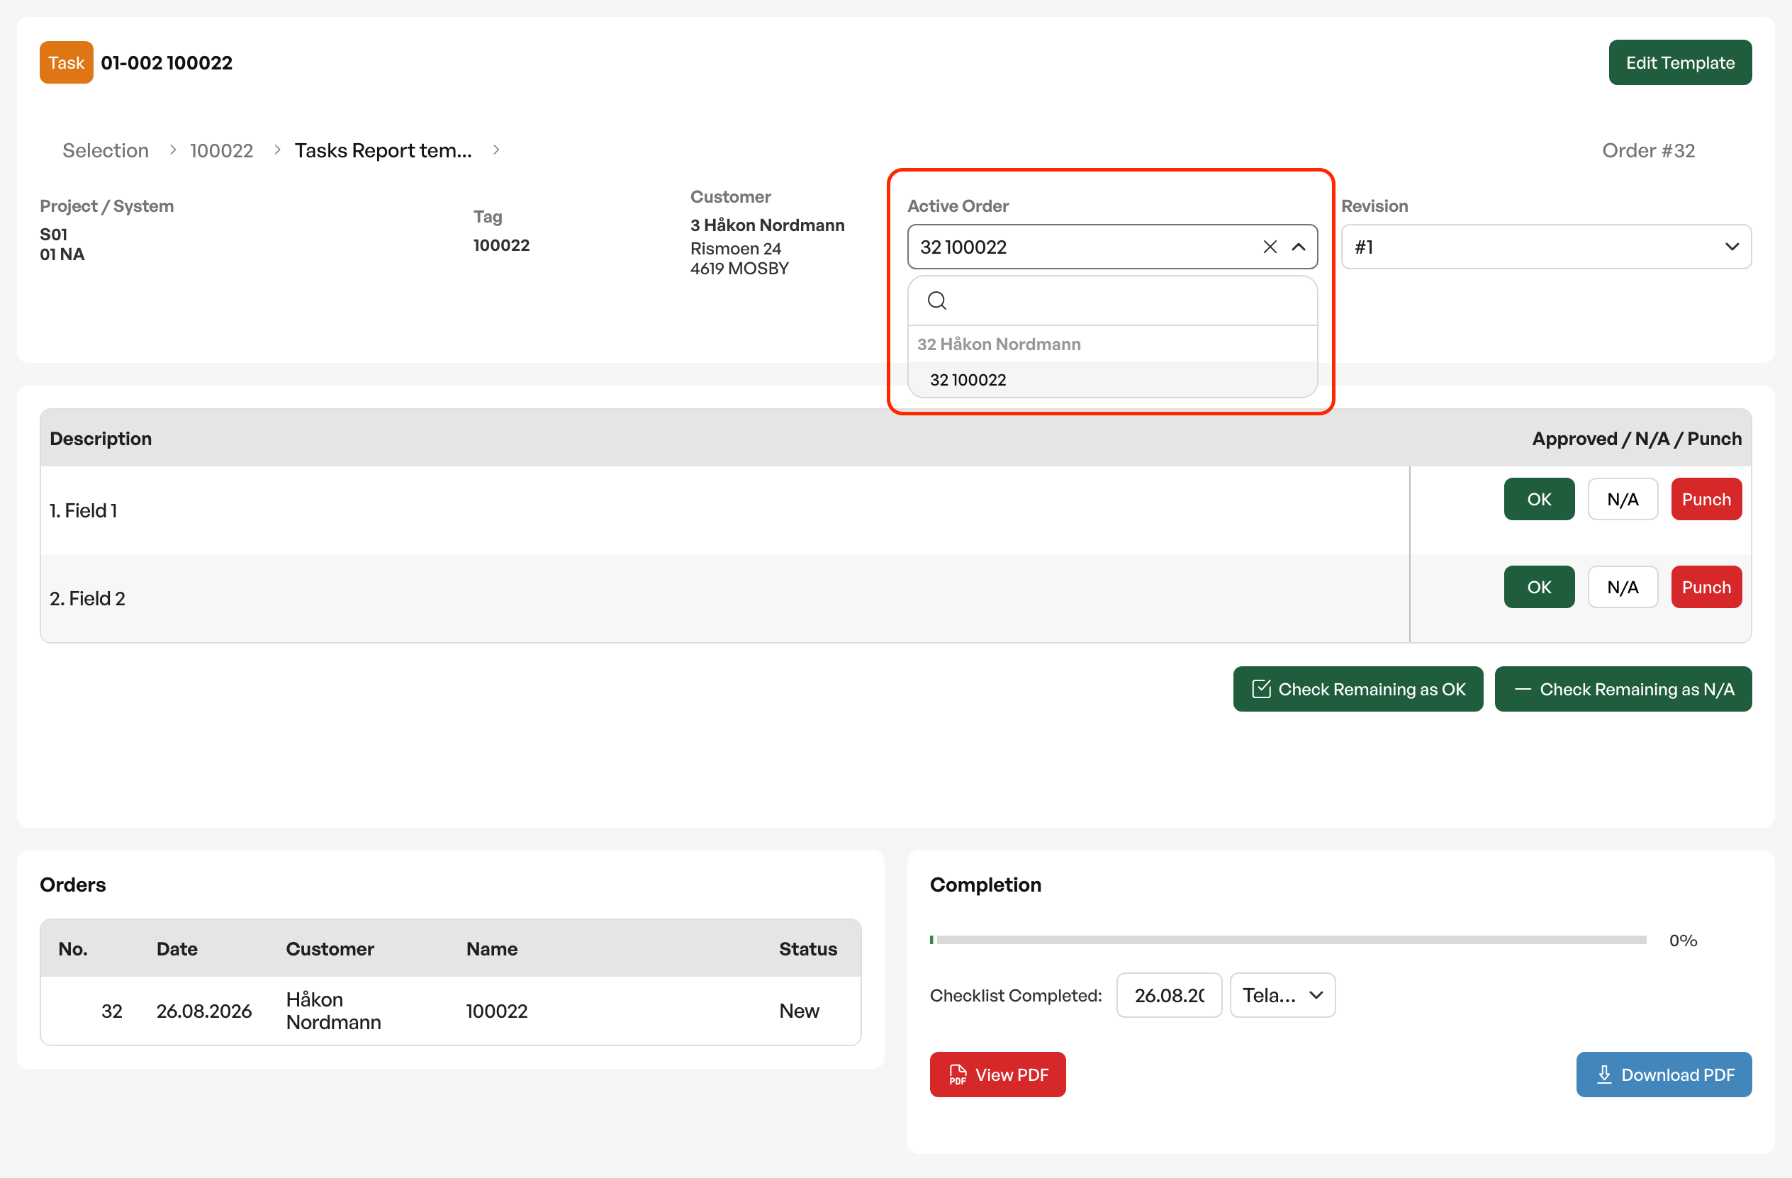
Task: Open the View PDF button
Action: click(x=997, y=1074)
